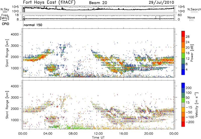Click the blue bottom of power colorbar

point(183,72)
